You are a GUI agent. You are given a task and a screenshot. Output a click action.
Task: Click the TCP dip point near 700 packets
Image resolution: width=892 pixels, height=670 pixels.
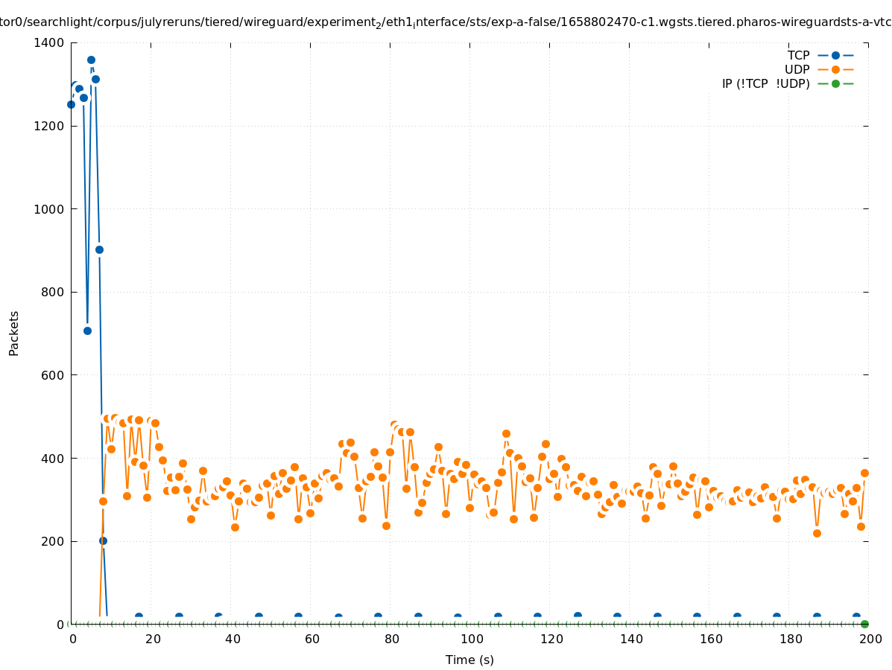87,331
